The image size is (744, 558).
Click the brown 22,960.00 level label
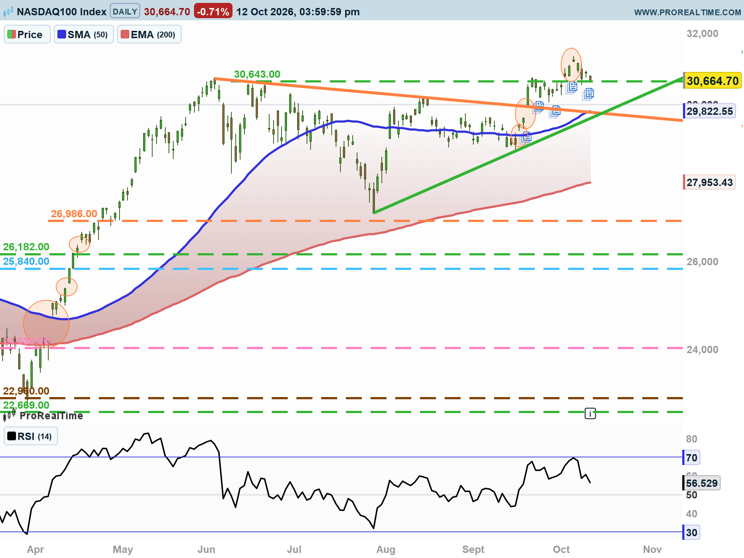click(x=26, y=391)
